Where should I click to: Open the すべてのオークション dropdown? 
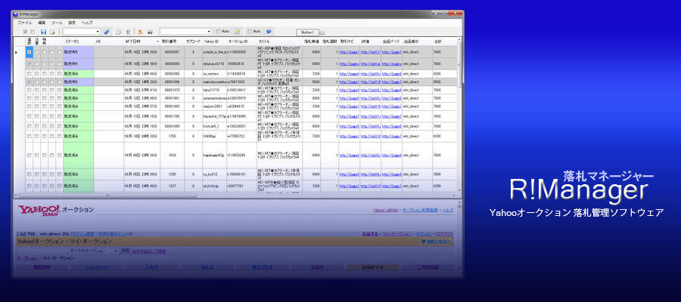(x=93, y=251)
